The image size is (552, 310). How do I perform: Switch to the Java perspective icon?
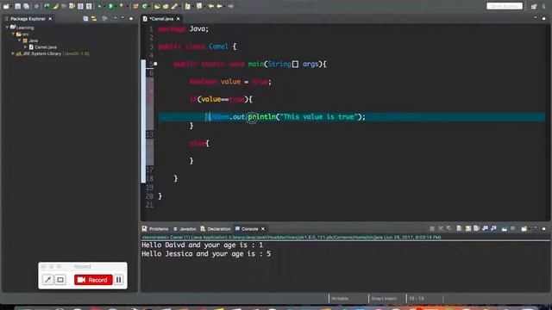[544, 6]
